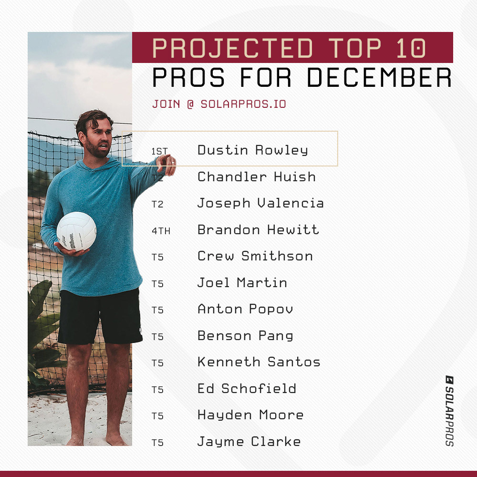
Task: Click the Anton Popov entry
Action: coord(245,309)
